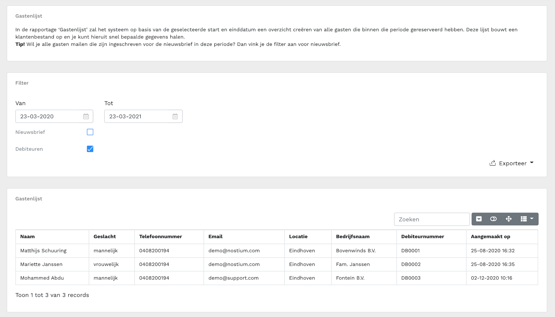Click the table toolbar toggle-view icon

494,219
